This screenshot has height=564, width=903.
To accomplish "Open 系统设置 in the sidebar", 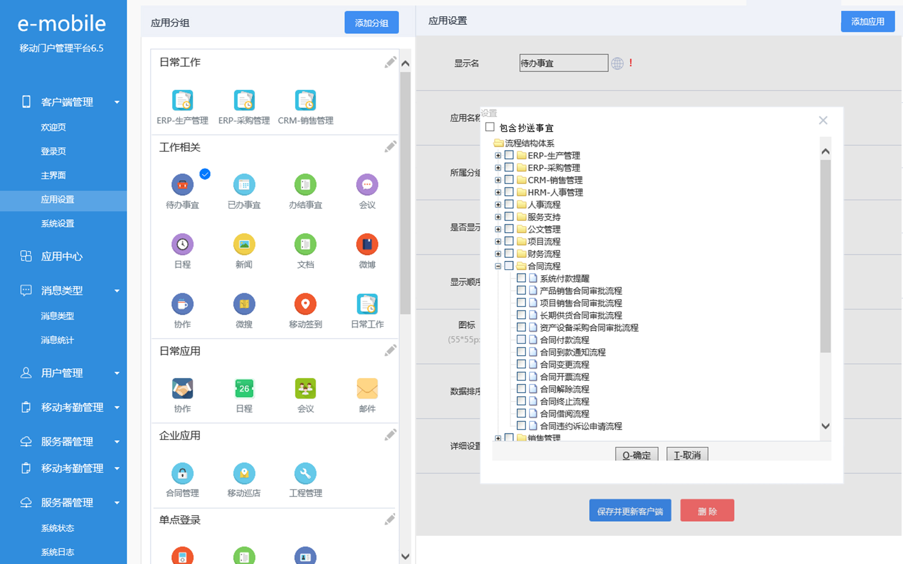I will tap(57, 223).
